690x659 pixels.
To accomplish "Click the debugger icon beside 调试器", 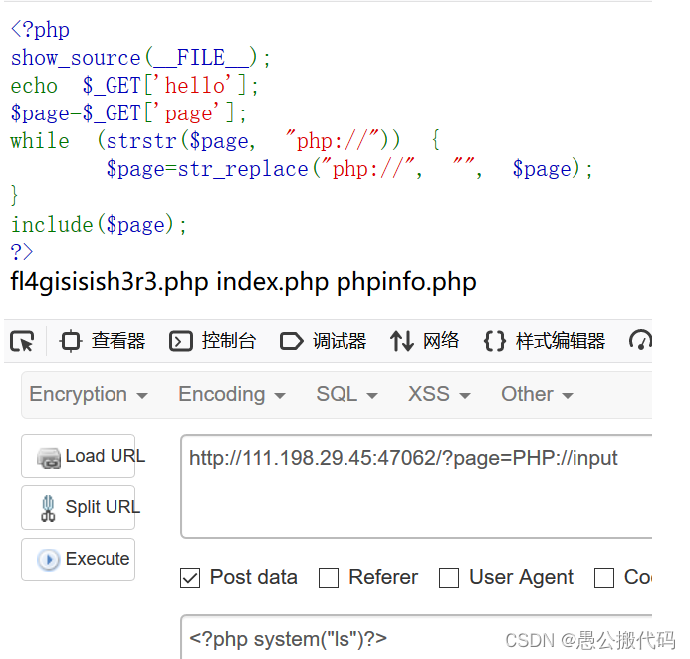I will pos(292,341).
